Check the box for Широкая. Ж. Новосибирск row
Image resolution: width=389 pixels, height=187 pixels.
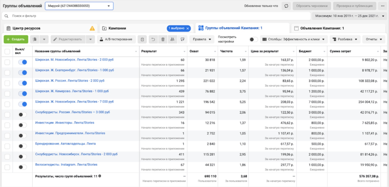(7, 104)
